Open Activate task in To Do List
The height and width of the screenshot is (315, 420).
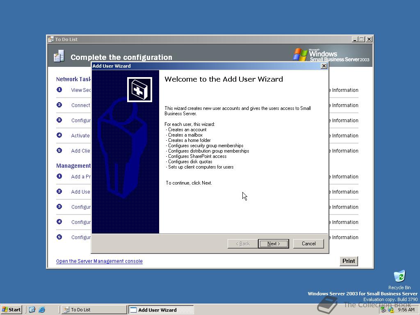click(81, 135)
